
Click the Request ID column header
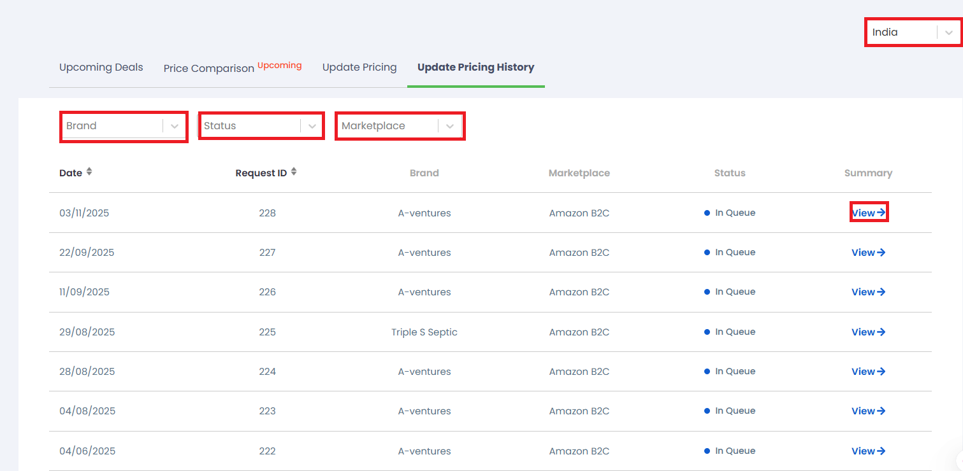click(261, 173)
